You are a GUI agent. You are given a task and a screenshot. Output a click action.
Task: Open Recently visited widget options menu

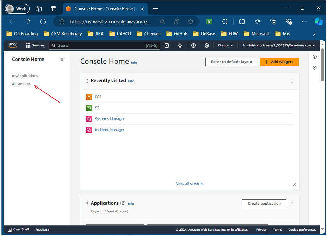pyautogui.click(x=292, y=81)
